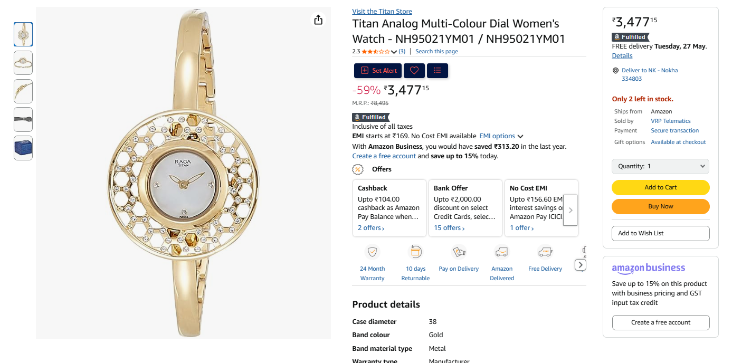Select the second watch thumbnail image

click(23, 63)
